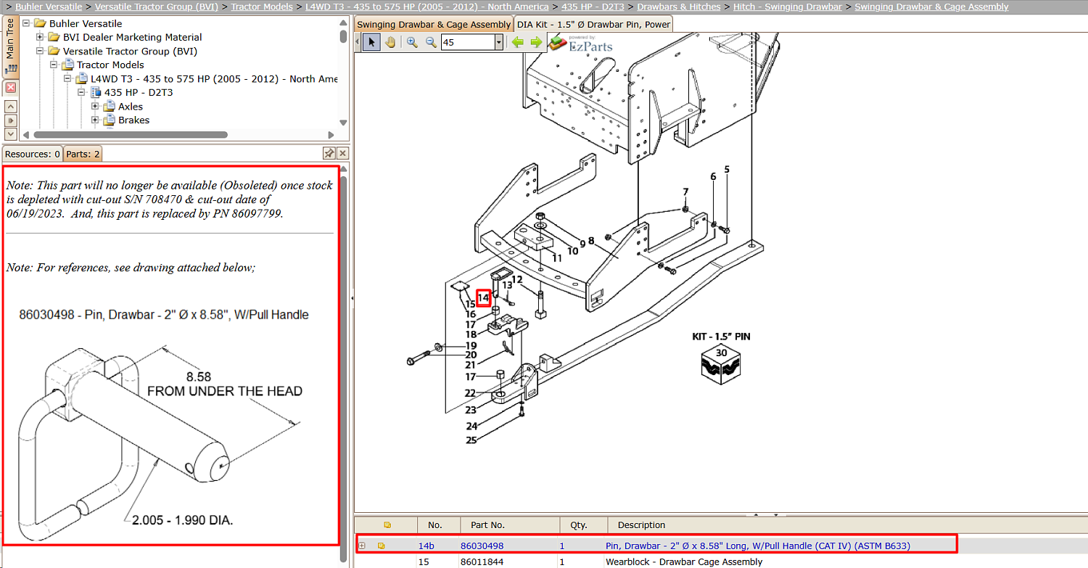Viewport: 1088px width, 568px height.
Task: Click the notes column header icon
Action: [387, 524]
